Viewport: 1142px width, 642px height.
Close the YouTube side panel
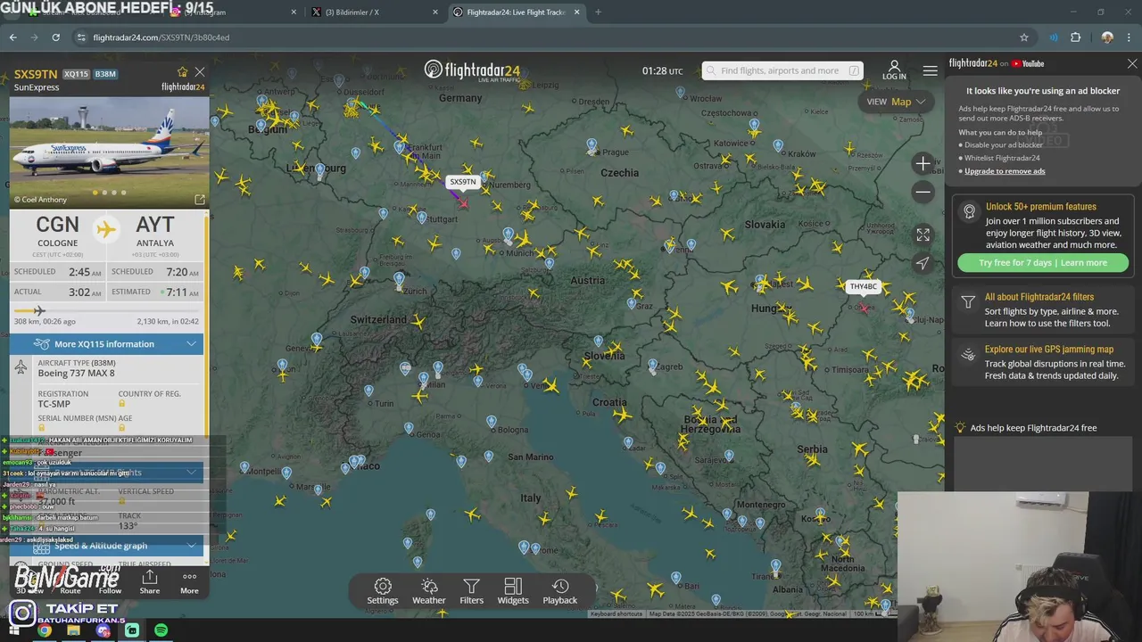(1132, 64)
